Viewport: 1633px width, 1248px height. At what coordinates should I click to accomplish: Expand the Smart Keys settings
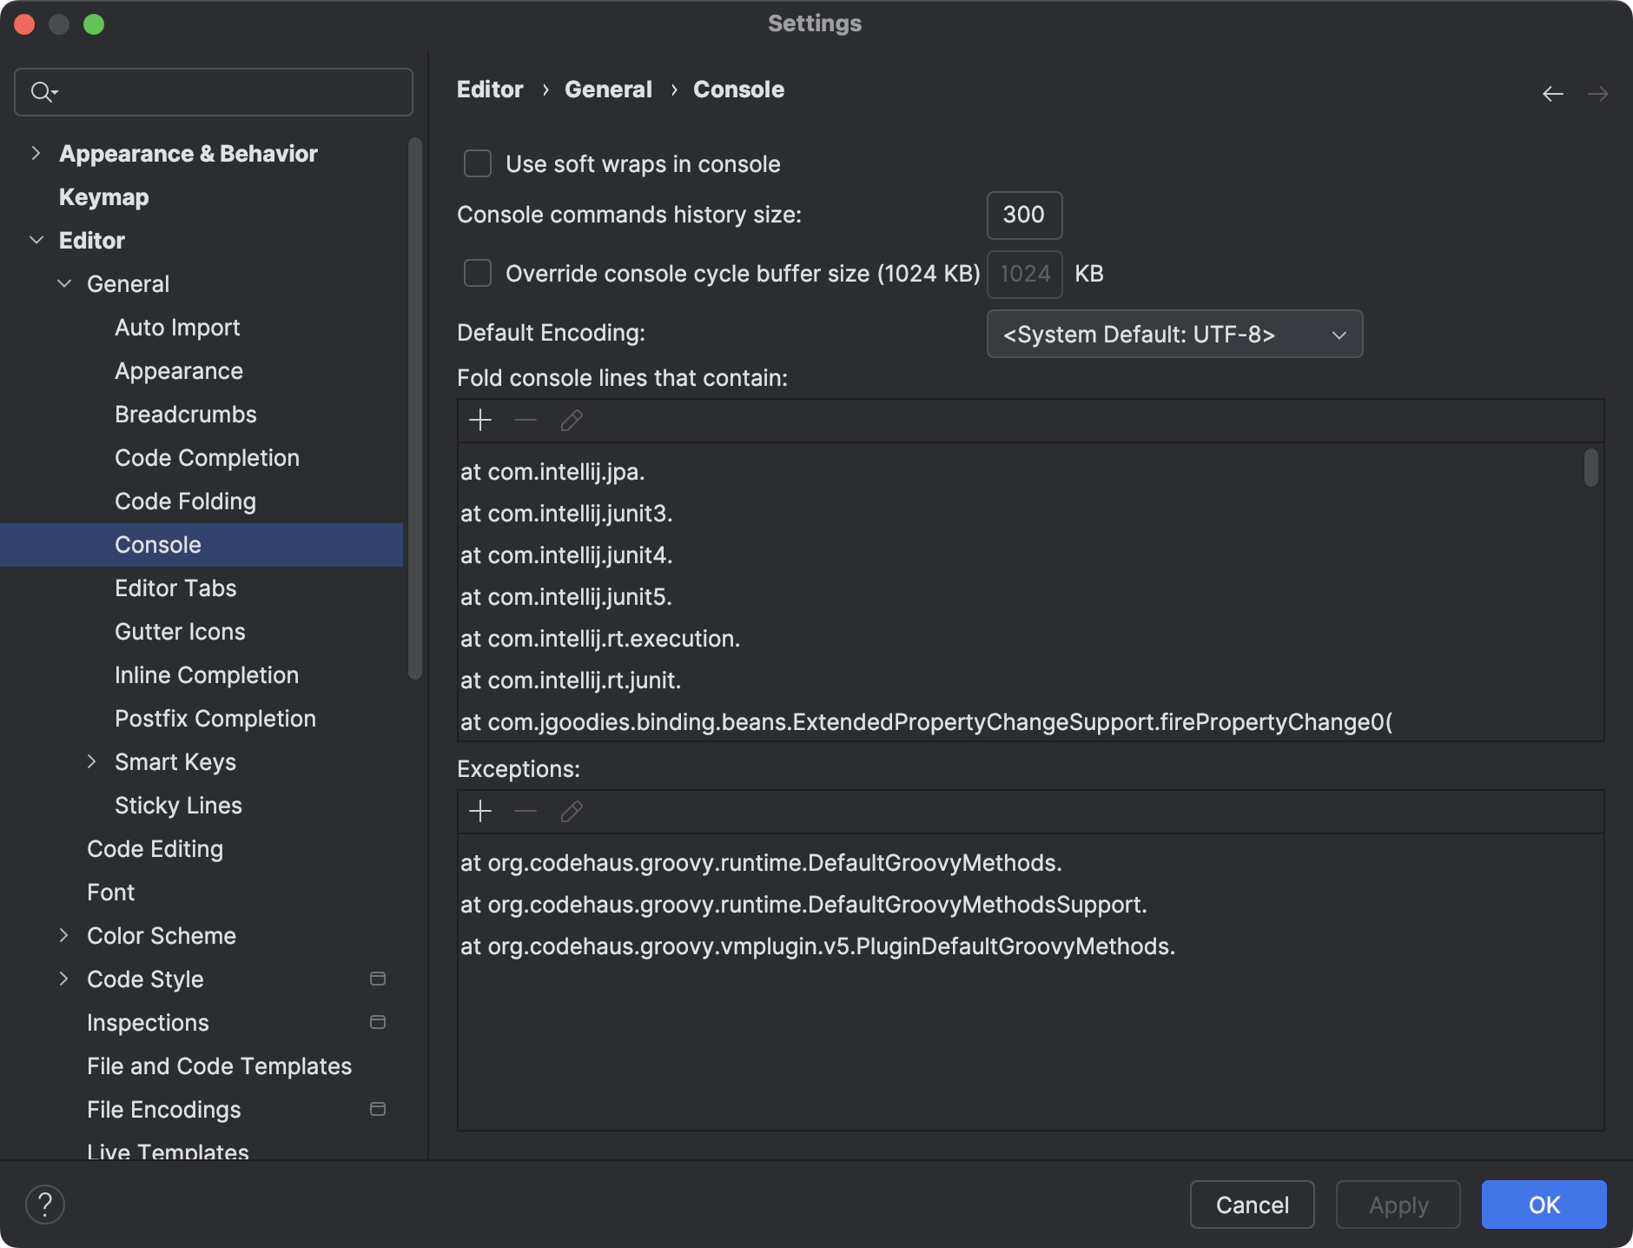pyautogui.click(x=93, y=761)
